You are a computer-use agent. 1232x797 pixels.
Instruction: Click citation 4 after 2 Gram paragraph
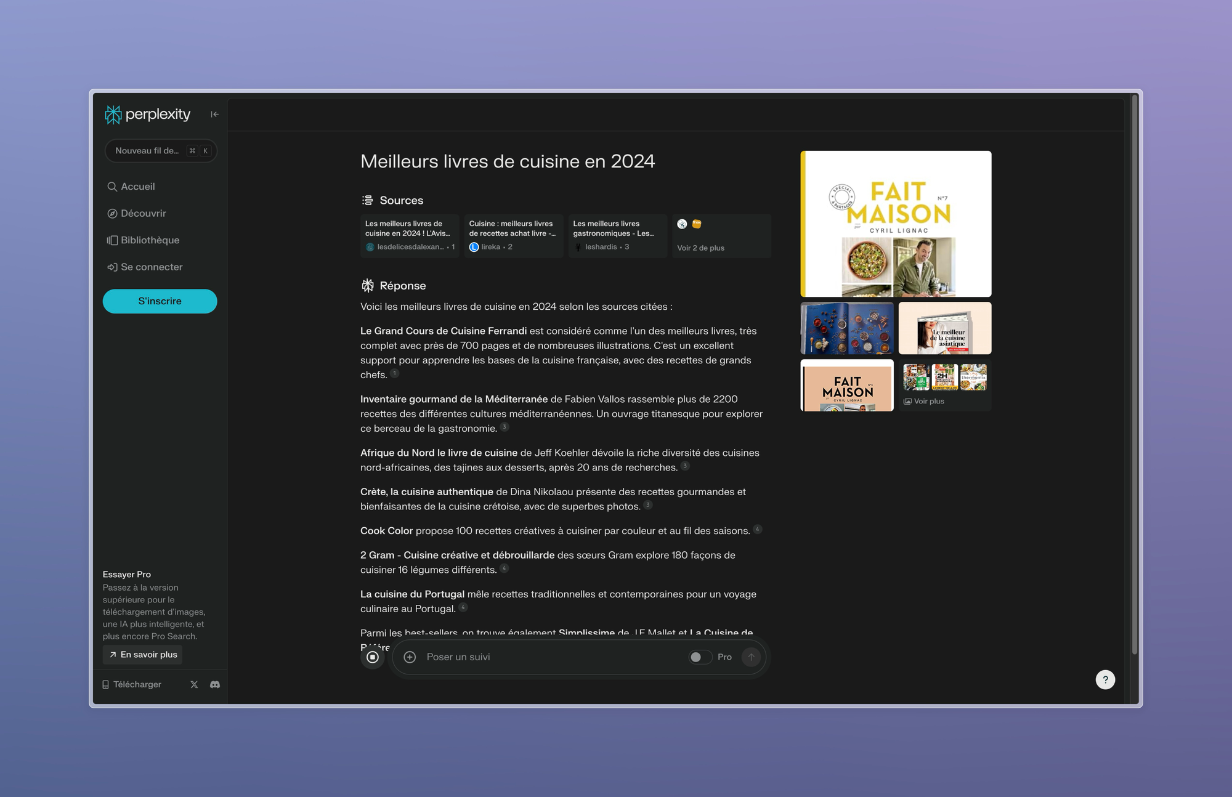(x=504, y=568)
